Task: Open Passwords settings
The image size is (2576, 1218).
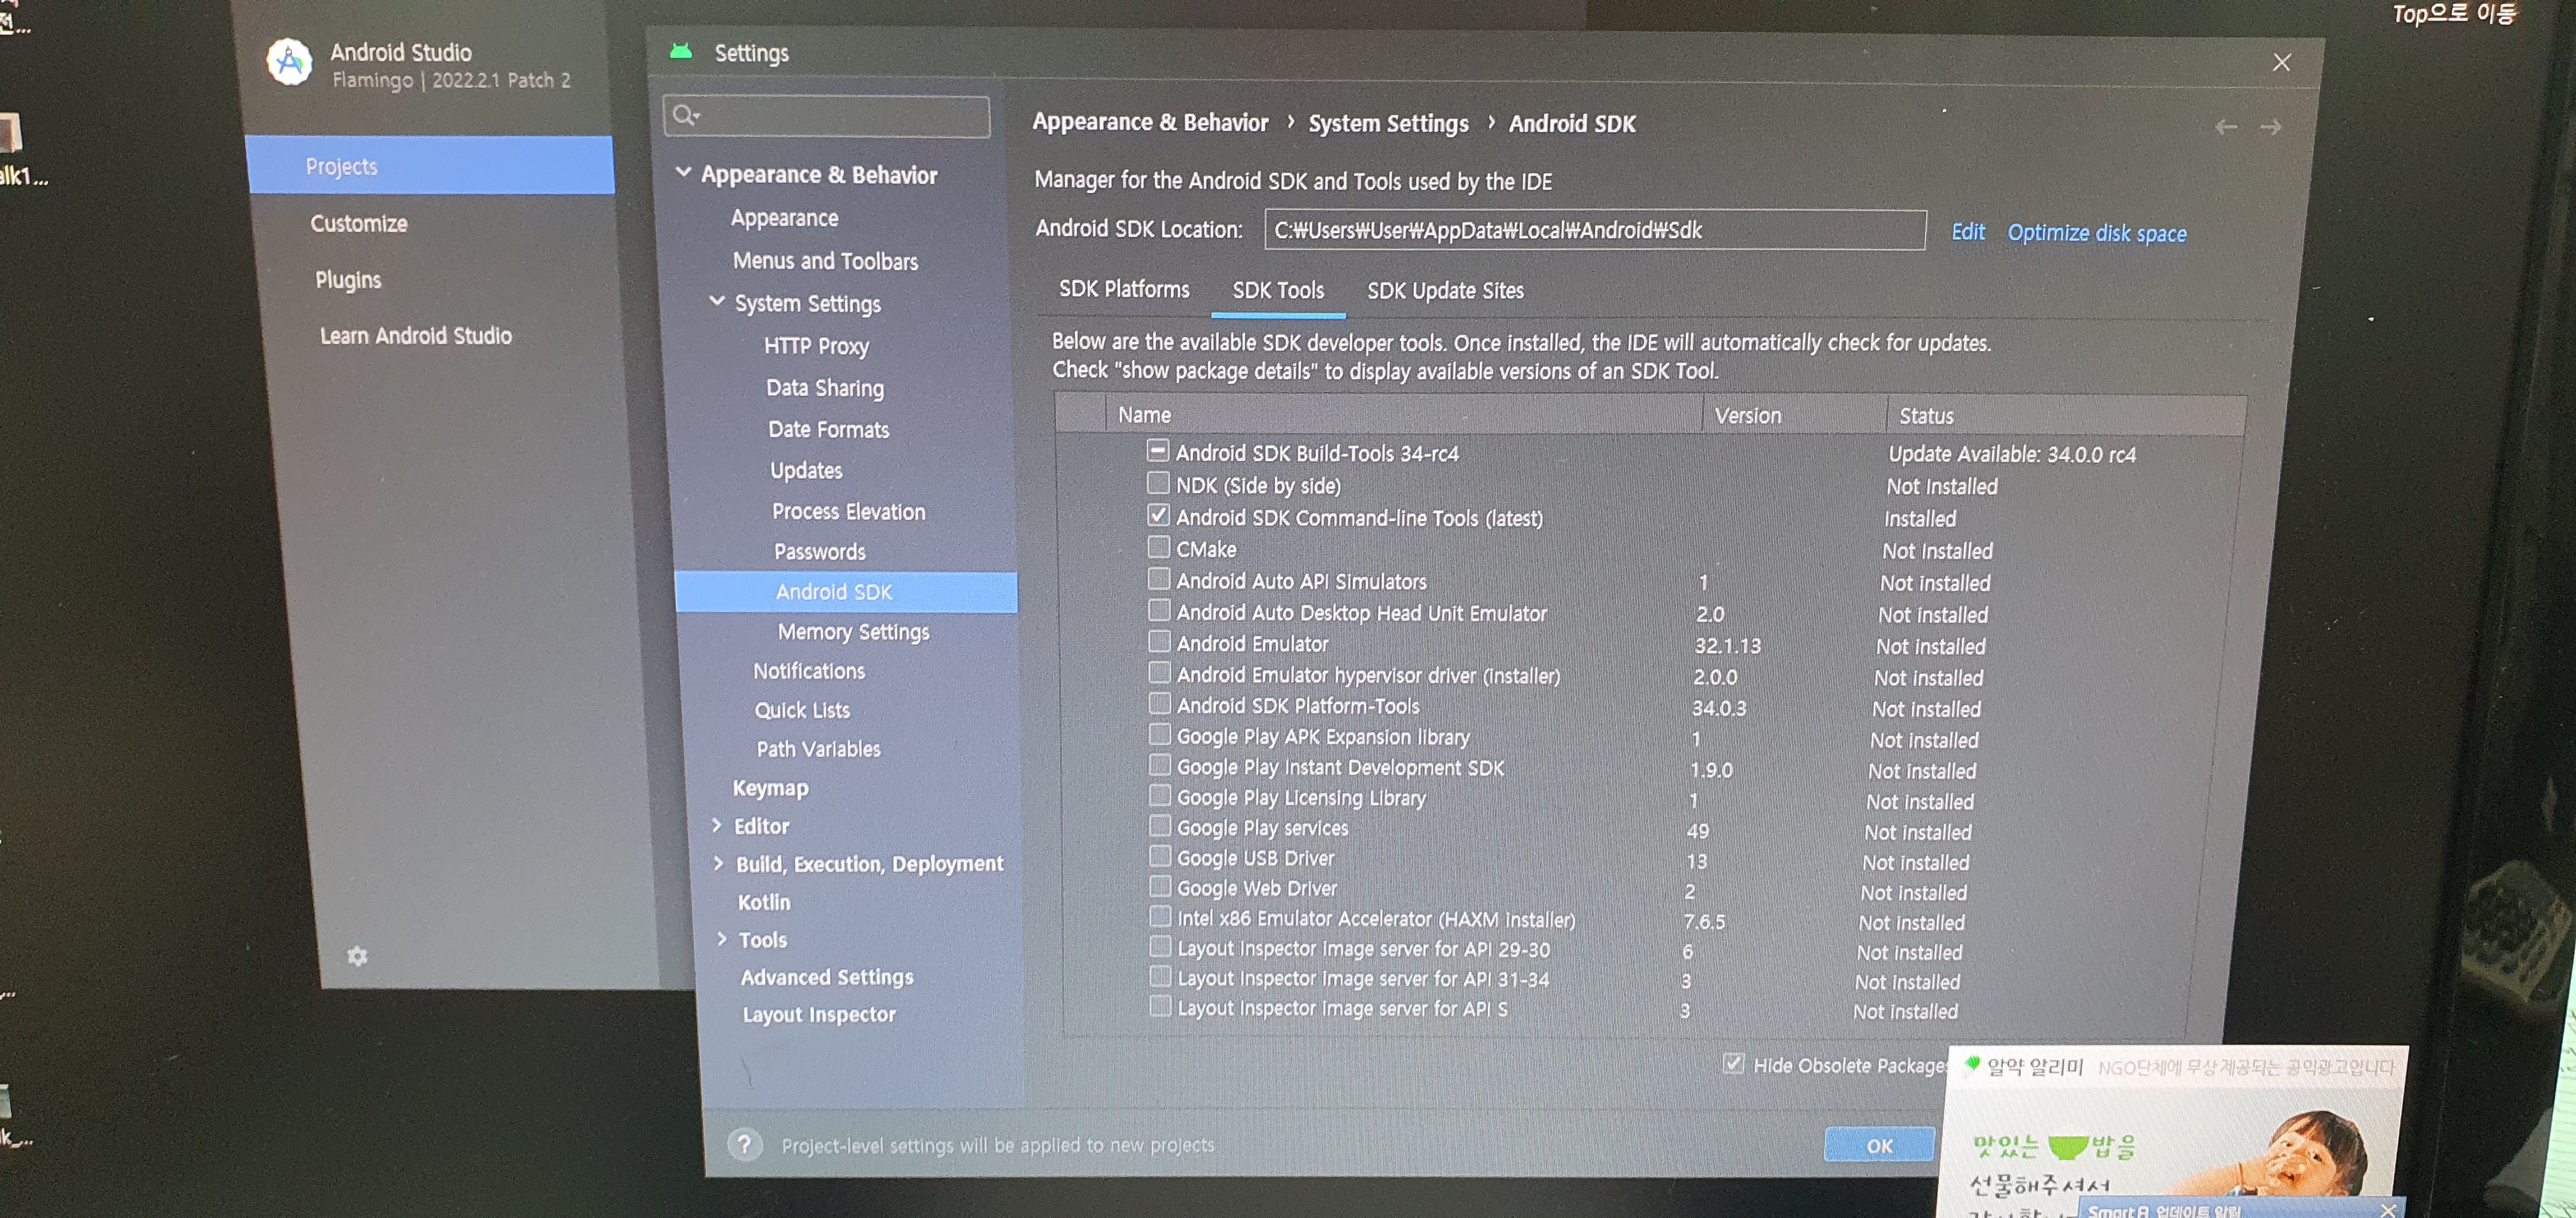Action: coord(819,552)
